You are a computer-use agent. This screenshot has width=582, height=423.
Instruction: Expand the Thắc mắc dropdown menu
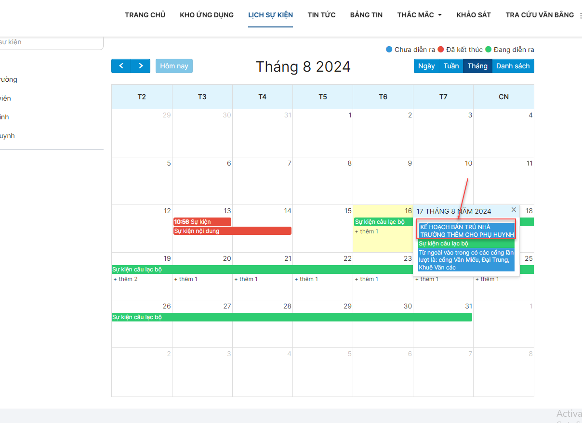pos(419,15)
